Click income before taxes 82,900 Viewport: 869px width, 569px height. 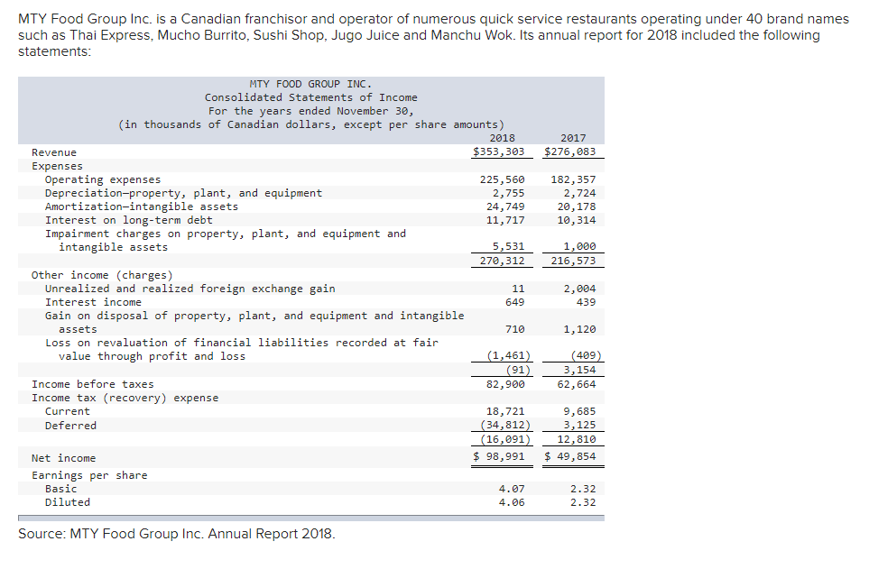point(504,384)
